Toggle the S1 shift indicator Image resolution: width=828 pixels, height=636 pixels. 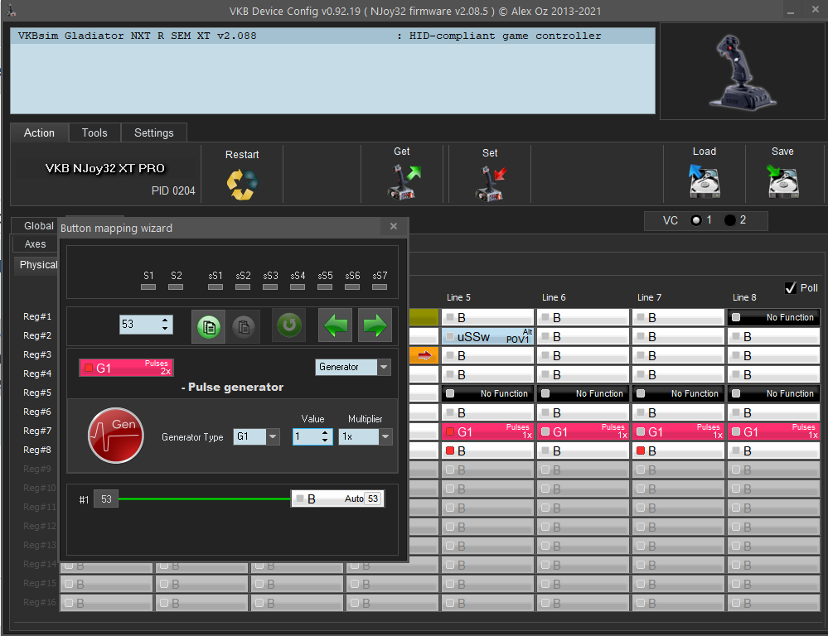(148, 287)
